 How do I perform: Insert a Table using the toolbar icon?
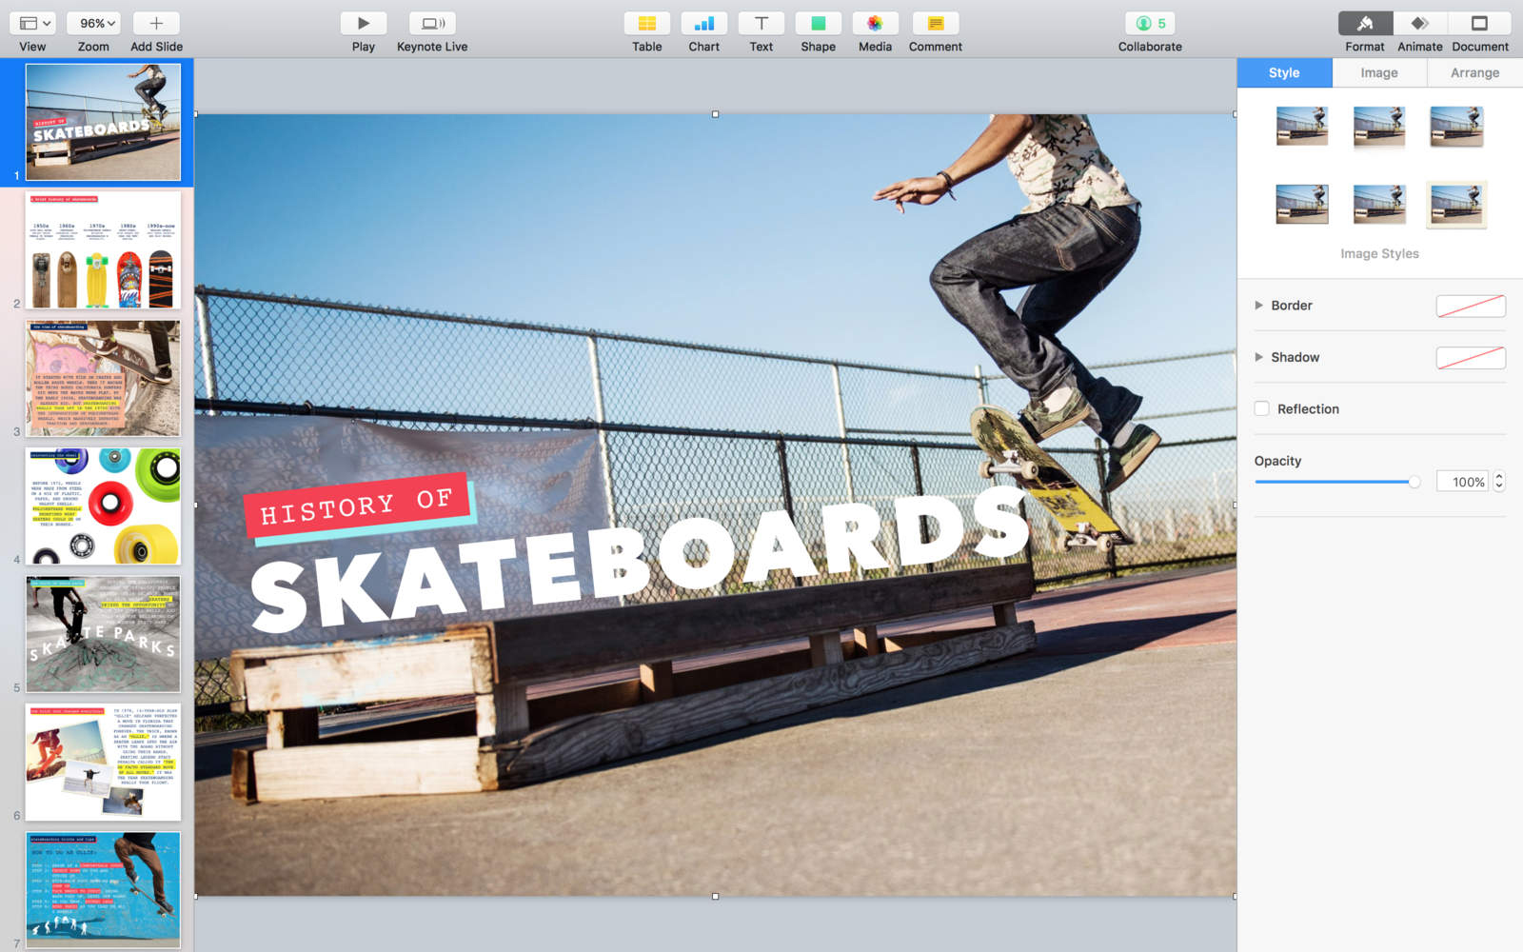[x=646, y=24]
